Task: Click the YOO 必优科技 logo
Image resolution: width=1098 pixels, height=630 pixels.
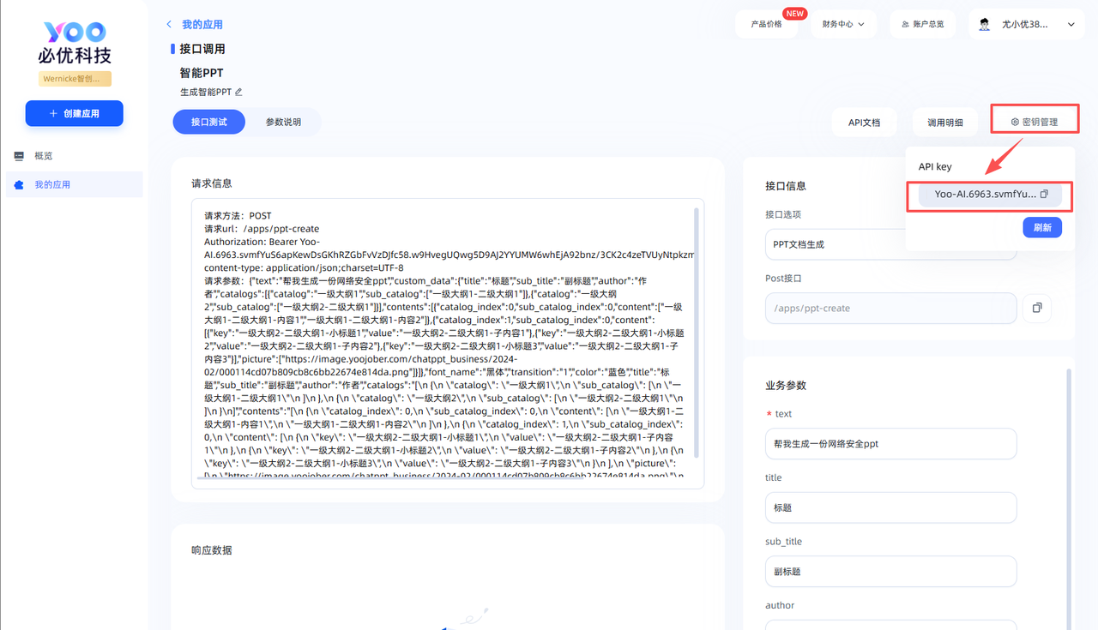Action: 75,43
